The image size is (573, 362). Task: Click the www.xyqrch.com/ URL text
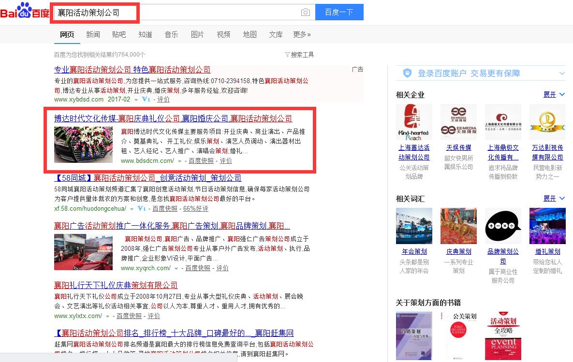[x=146, y=268]
